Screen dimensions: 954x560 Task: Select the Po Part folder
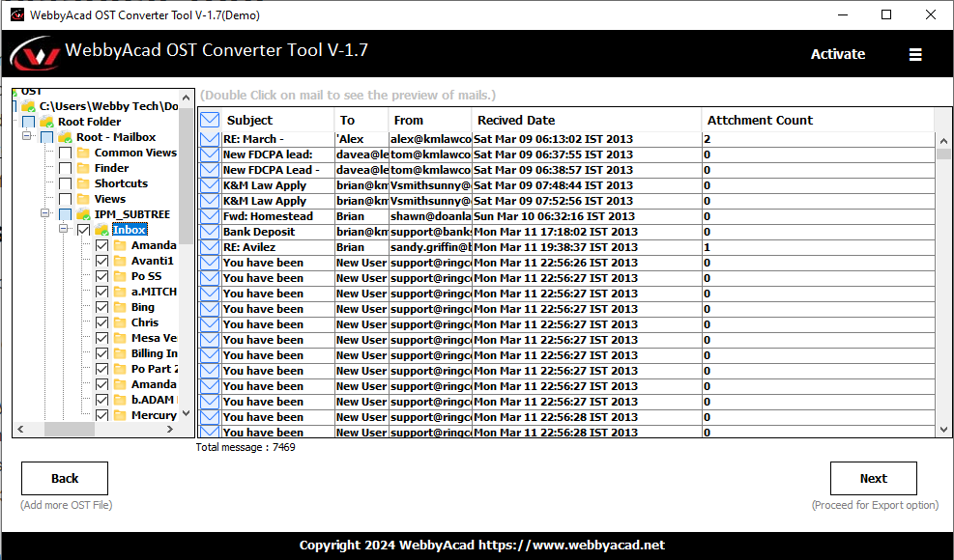click(x=154, y=369)
